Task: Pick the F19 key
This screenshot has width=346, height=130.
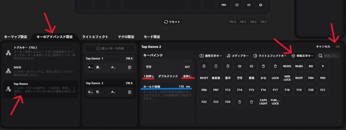Action: 299,90
